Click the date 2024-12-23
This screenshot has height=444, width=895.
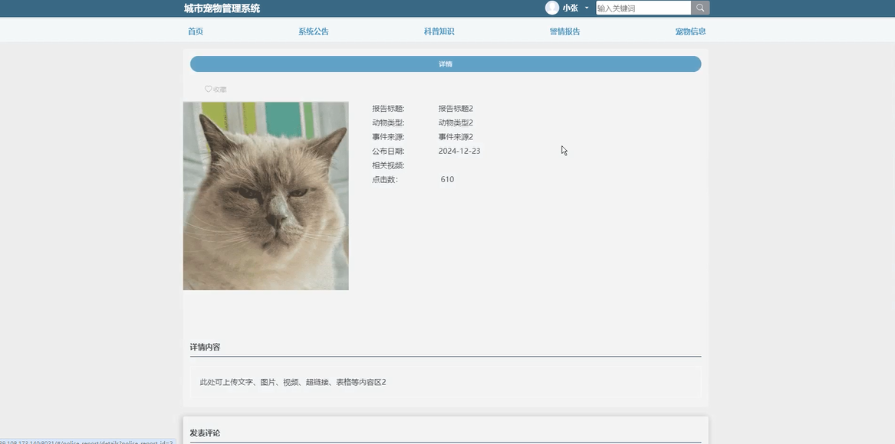pyautogui.click(x=459, y=151)
